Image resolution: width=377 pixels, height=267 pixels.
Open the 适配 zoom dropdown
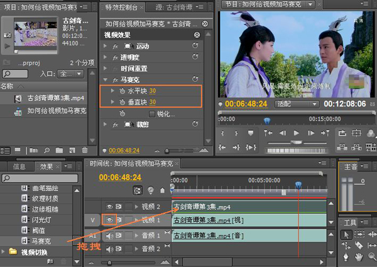[x=297, y=104]
